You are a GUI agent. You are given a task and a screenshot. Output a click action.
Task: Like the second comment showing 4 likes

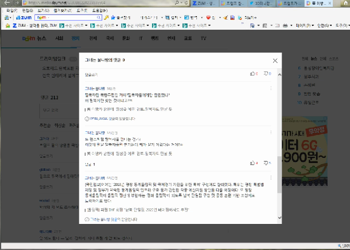[253, 163]
